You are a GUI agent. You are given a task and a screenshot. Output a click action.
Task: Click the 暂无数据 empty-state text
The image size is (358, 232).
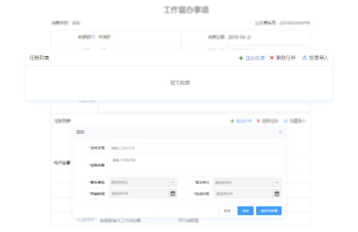[180, 82]
